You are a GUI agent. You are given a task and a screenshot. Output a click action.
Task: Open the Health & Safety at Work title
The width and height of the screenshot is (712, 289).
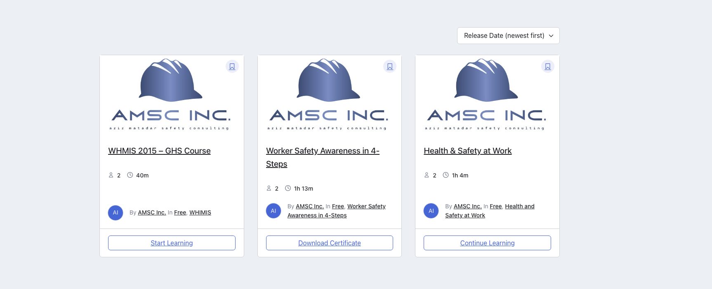click(x=468, y=151)
